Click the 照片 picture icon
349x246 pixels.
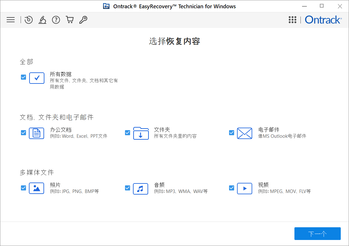(x=36, y=189)
